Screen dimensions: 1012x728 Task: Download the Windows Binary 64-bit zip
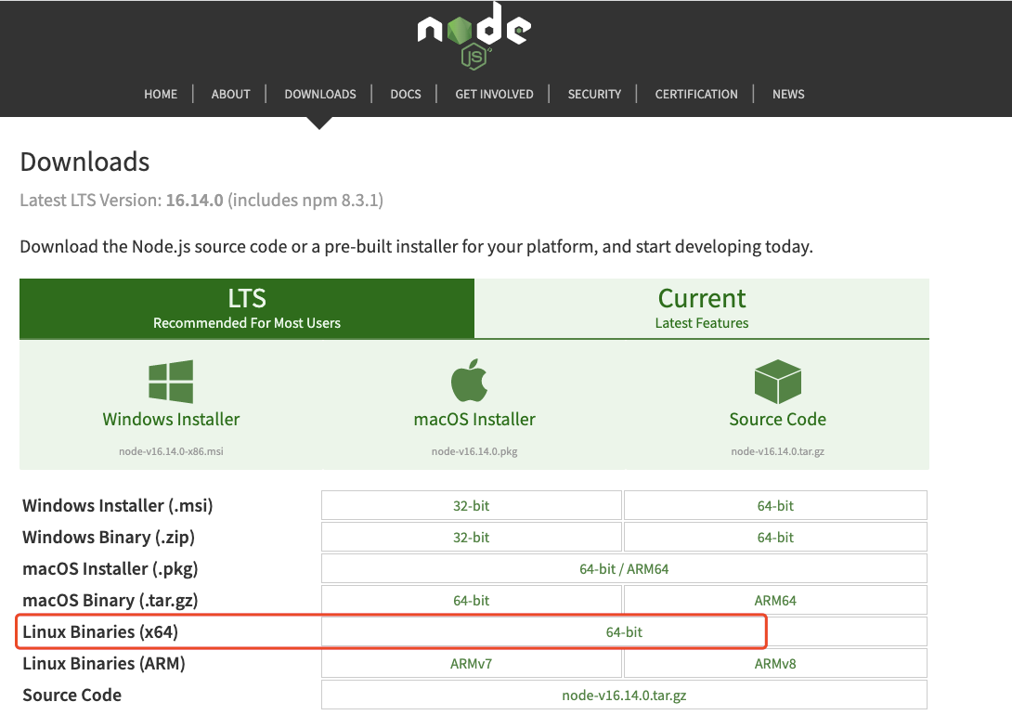[x=775, y=538]
